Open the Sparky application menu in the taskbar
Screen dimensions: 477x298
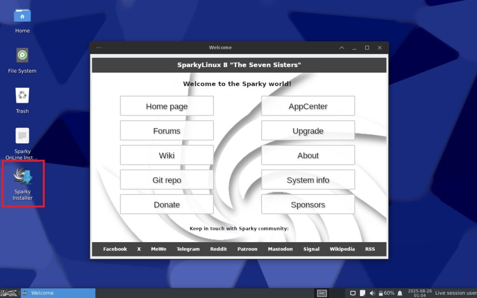10,293
